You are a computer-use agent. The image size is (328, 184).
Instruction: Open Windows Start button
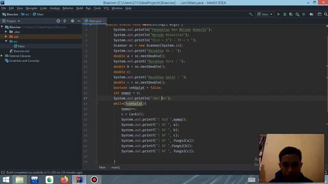click(x=6, y=179)
